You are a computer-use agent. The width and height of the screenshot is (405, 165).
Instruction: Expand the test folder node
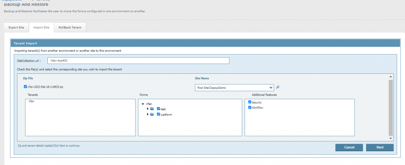(x=148, y=109)
